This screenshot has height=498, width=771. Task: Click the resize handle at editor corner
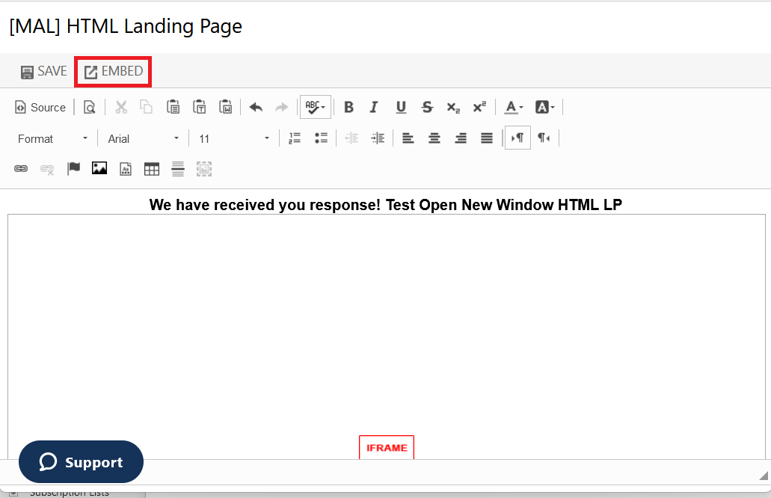tap(763, 476)
